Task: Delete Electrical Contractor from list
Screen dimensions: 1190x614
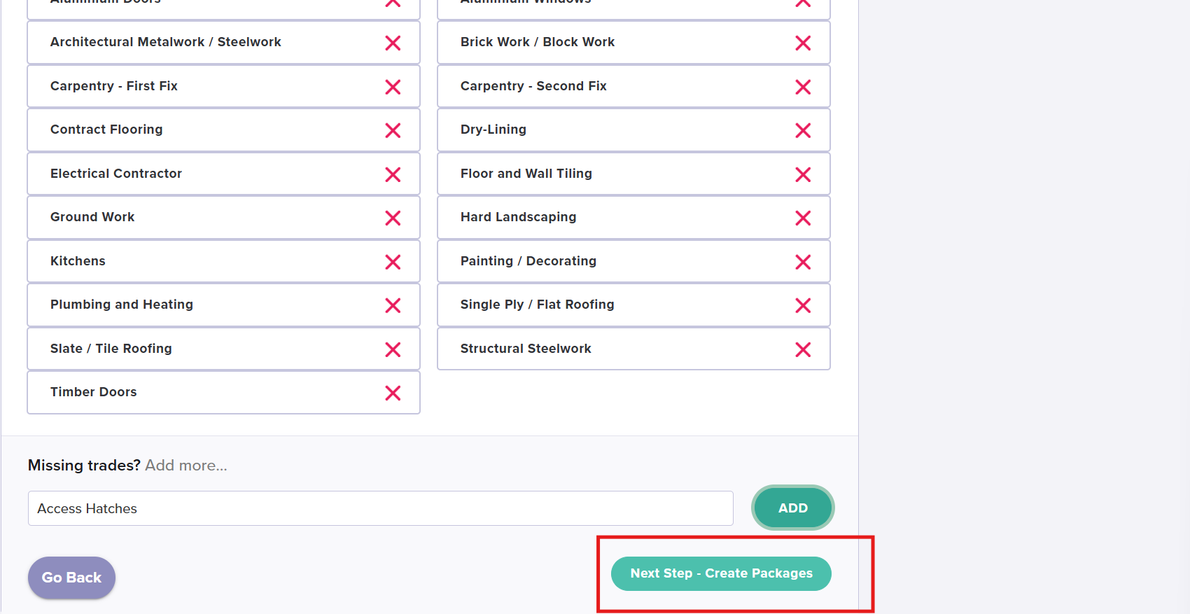Action: tap(393, 174)
